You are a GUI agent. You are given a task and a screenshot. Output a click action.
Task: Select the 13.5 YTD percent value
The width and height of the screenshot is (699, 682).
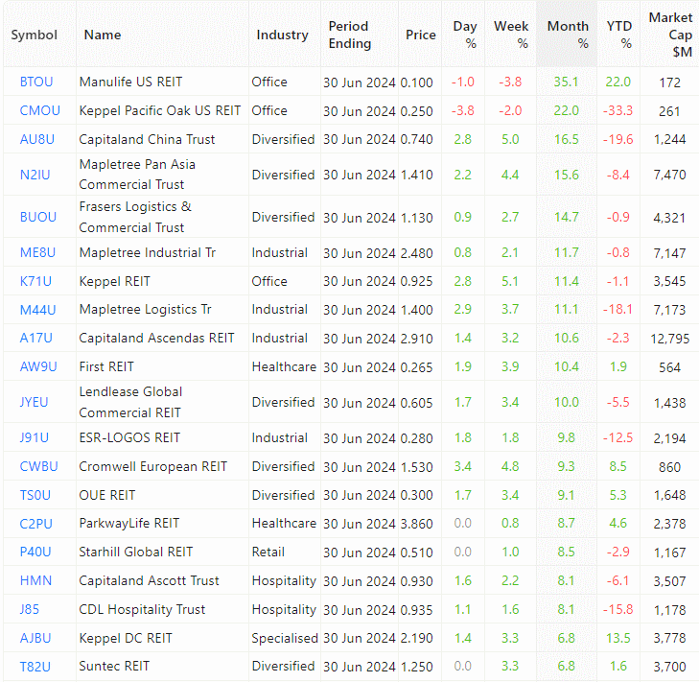[x=618, y=638]
